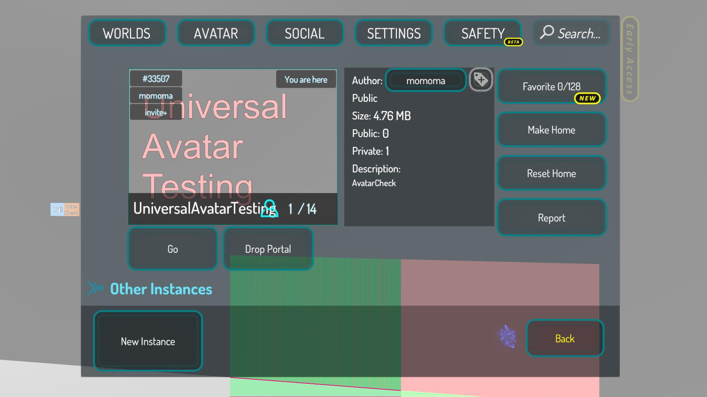
Task: Add world to Favorites 0/128
Action: [551, 86]
